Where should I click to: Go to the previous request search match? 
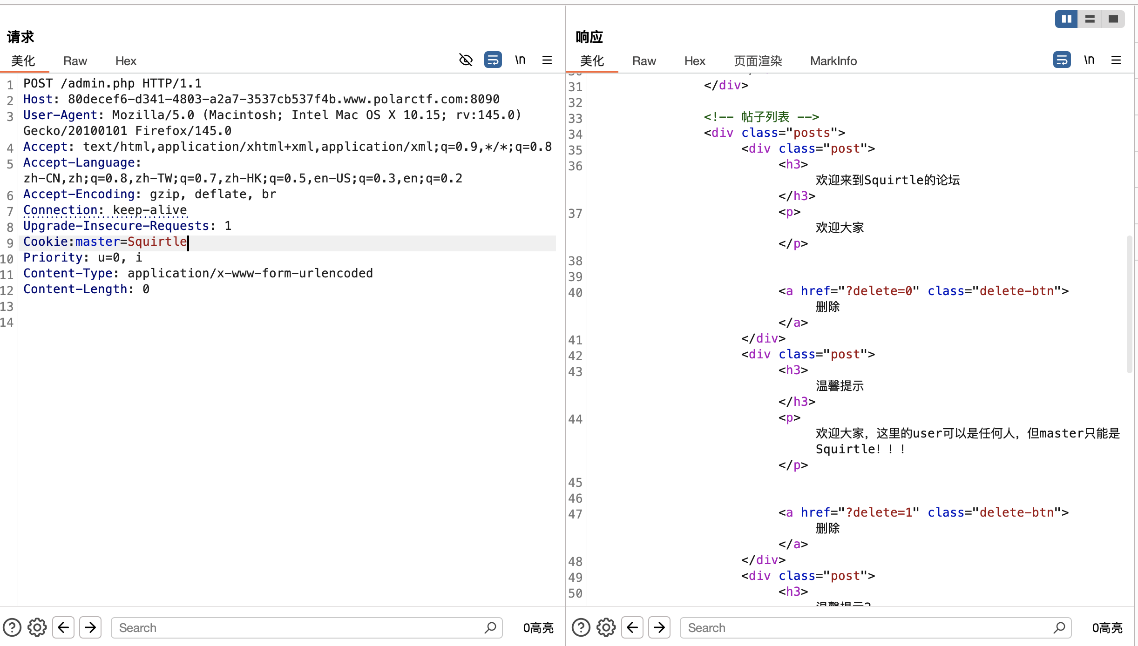click(x=64, y=627)
